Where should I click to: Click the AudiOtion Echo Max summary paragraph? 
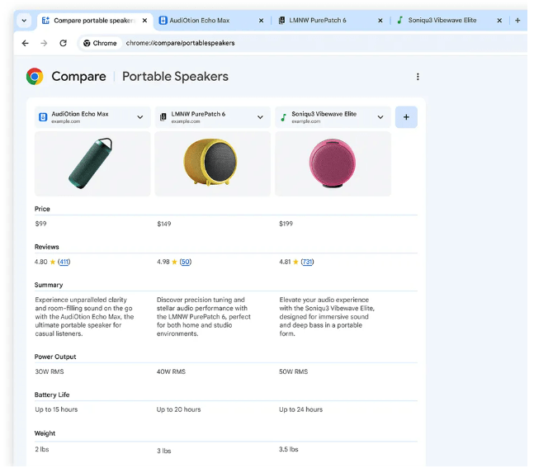pos(84,317)
